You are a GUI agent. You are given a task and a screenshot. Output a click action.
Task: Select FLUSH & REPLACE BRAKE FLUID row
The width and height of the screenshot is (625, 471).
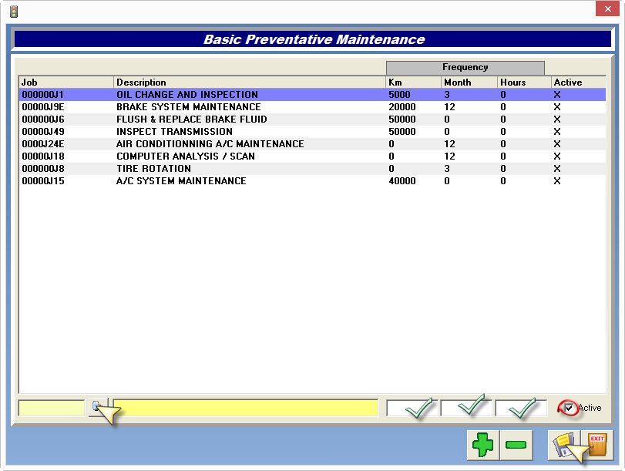[x=312, y=119]
